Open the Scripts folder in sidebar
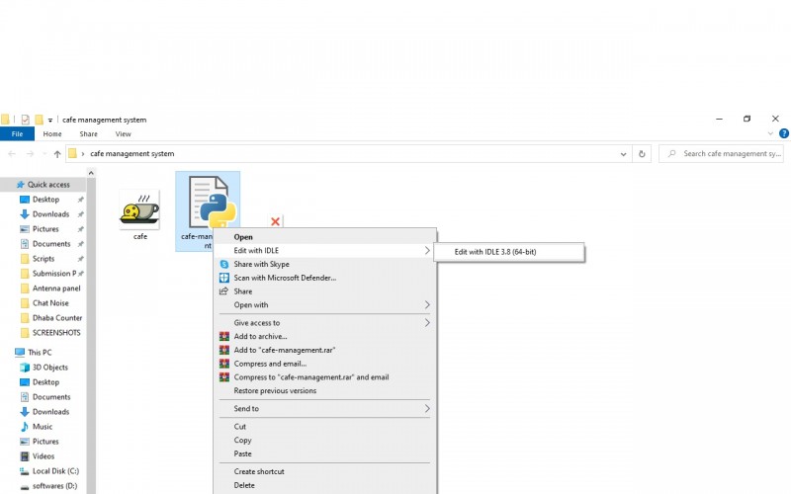Viewport: 791px width, 494px height. [44, 259]
